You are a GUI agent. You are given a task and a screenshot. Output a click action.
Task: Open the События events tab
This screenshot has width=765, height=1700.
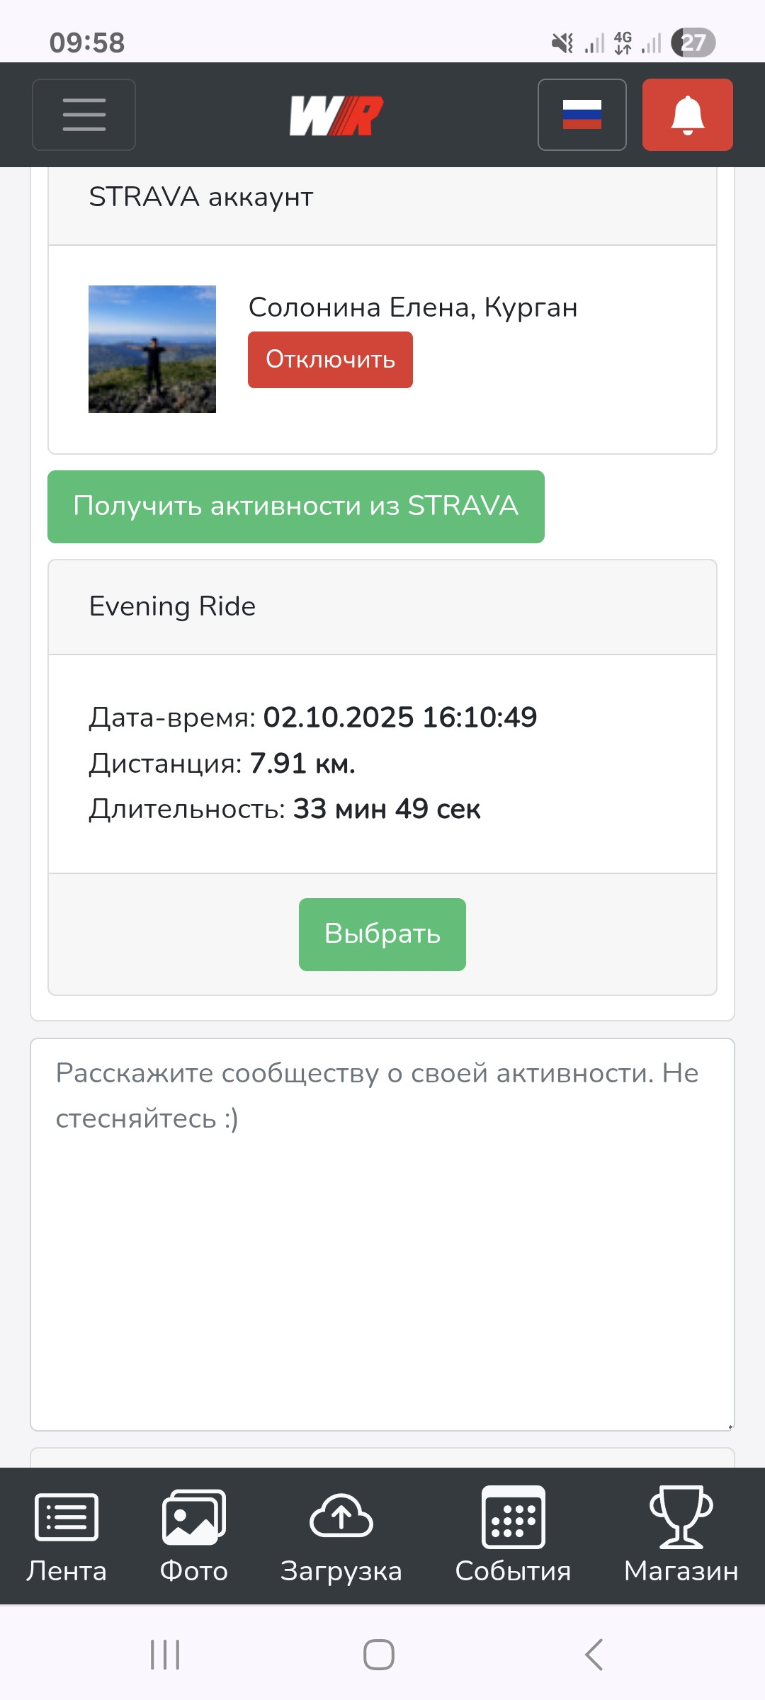click(x=513, y=1536)
